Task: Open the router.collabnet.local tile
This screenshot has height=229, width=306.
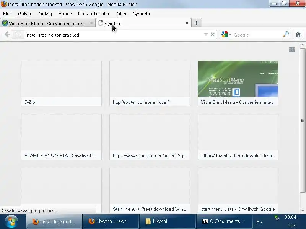Action: [x=150, y=84]
